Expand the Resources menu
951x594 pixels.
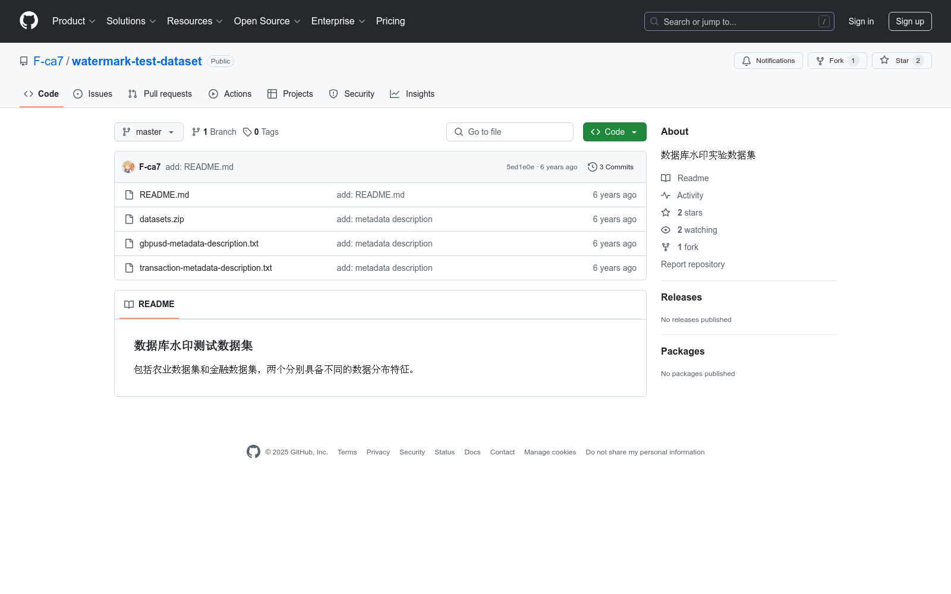coord(194,21)
